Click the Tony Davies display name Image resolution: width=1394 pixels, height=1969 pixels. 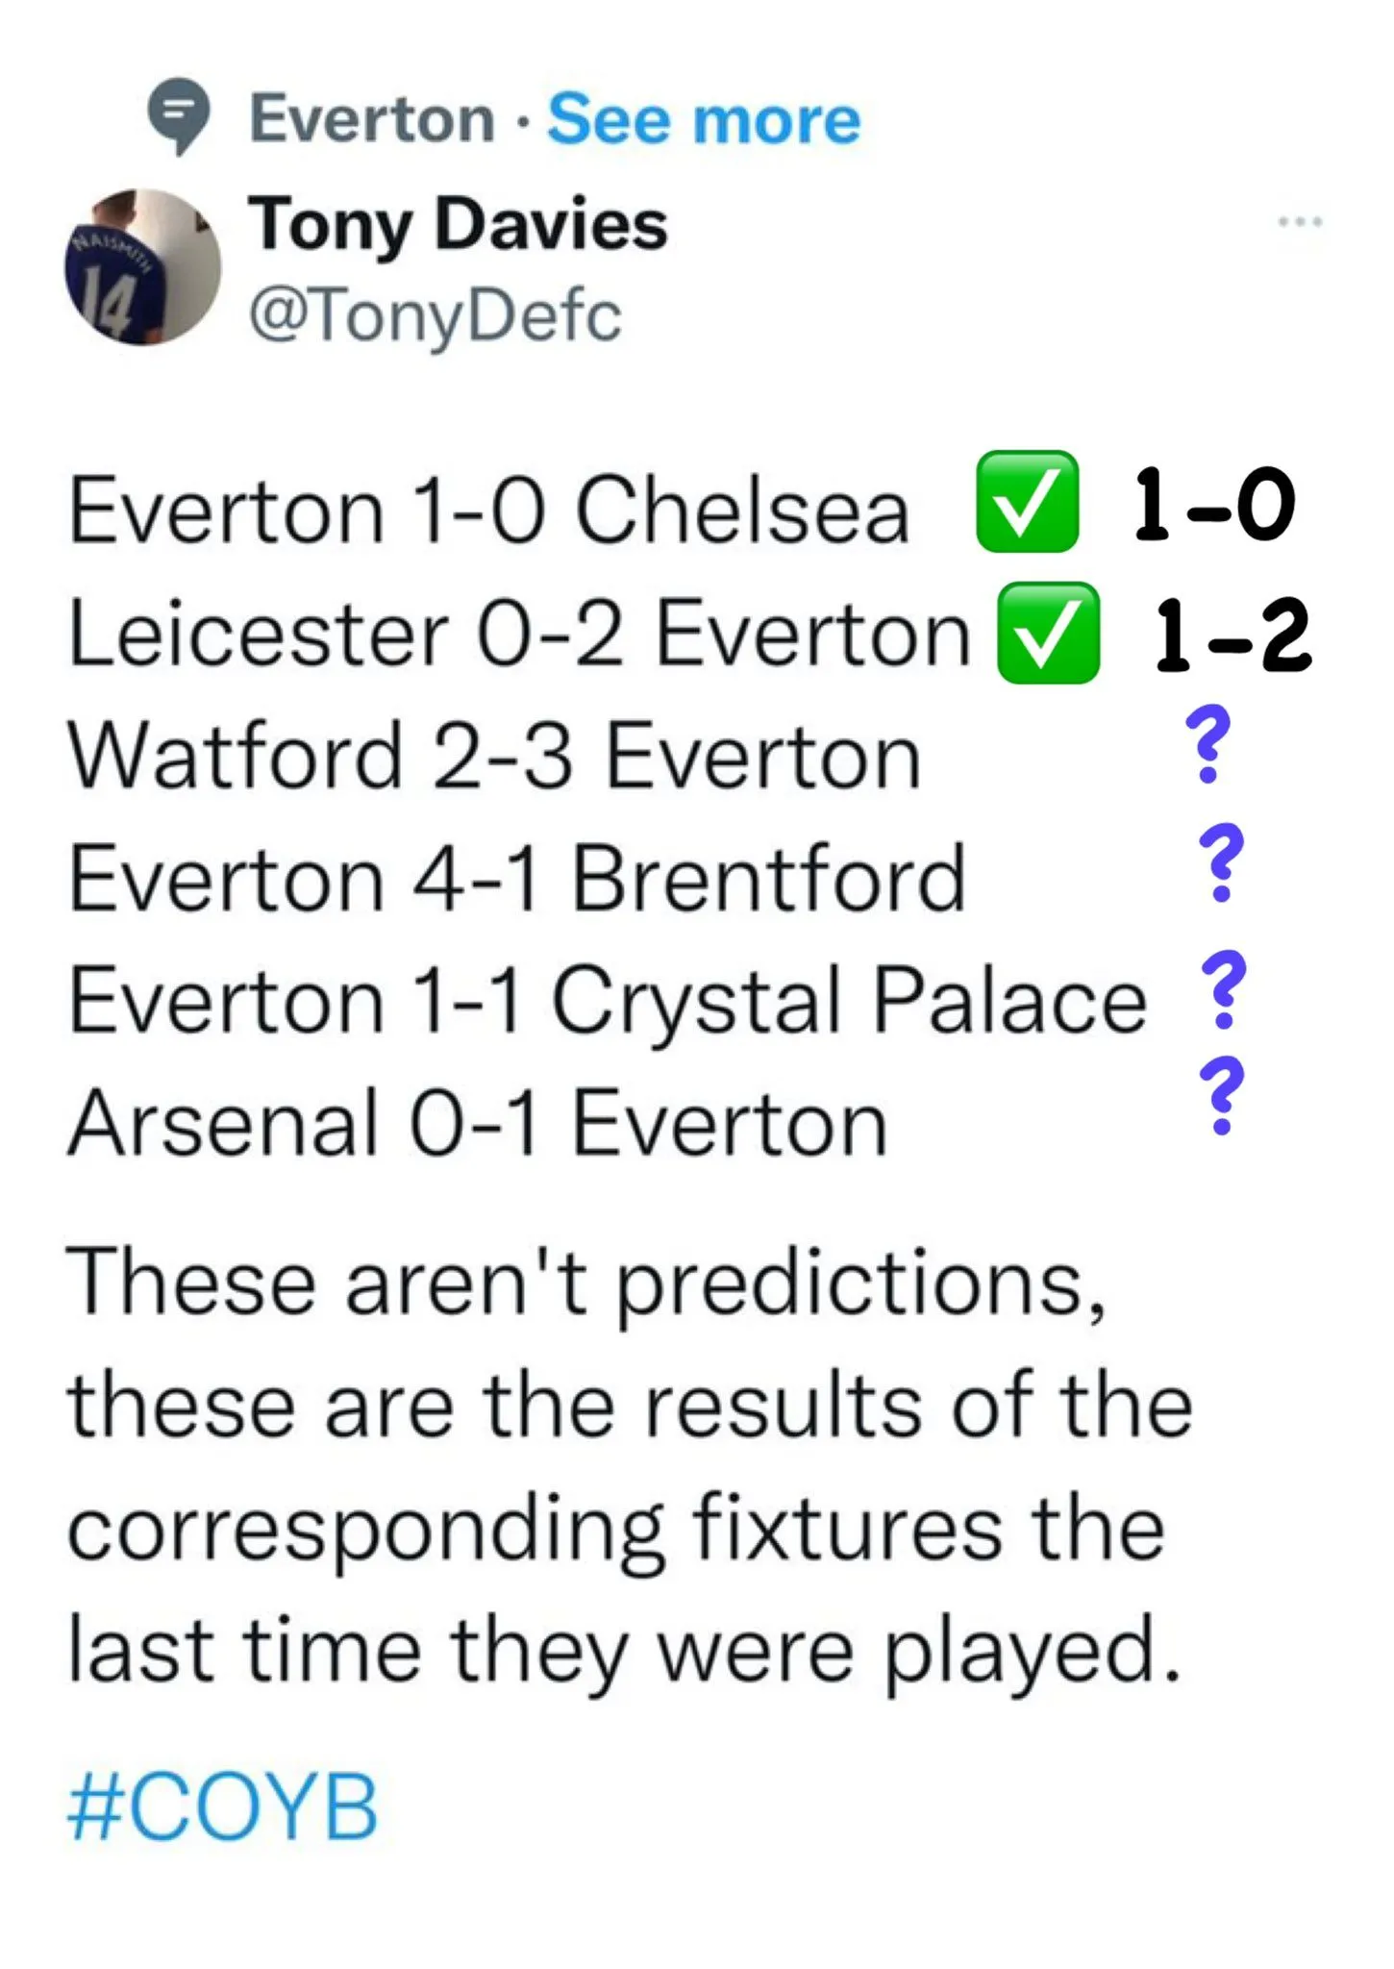click(x=458, y=224)
